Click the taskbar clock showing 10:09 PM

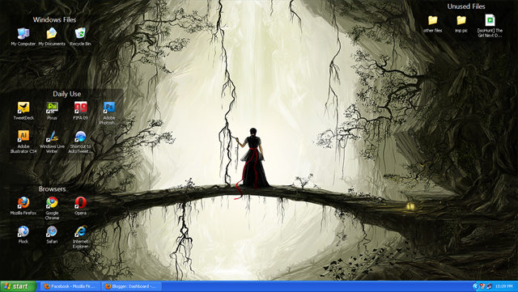[x=503, y=286]
